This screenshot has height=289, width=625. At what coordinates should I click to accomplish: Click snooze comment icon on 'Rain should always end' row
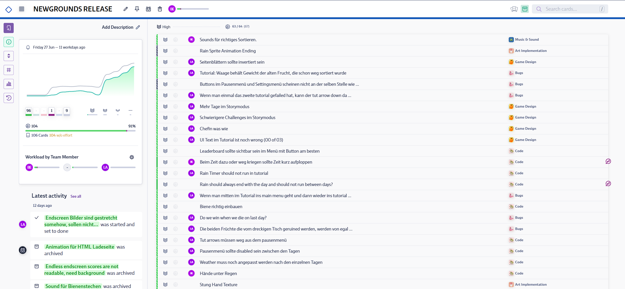click(x=608, y=184)
